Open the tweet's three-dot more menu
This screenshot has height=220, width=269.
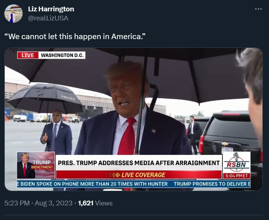pos(258,9)
